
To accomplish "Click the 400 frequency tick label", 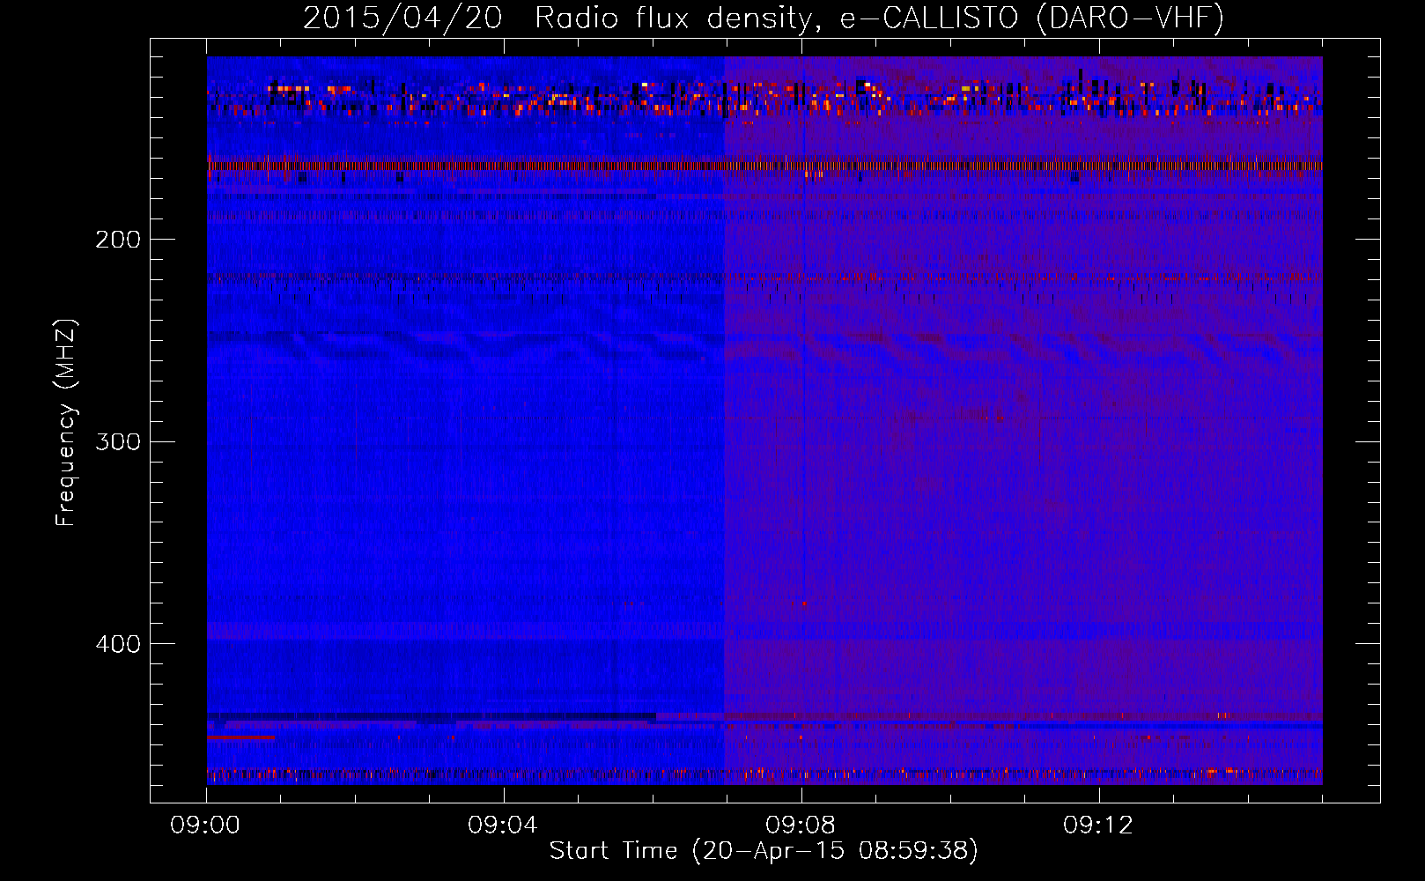I will tap(118, 644).
